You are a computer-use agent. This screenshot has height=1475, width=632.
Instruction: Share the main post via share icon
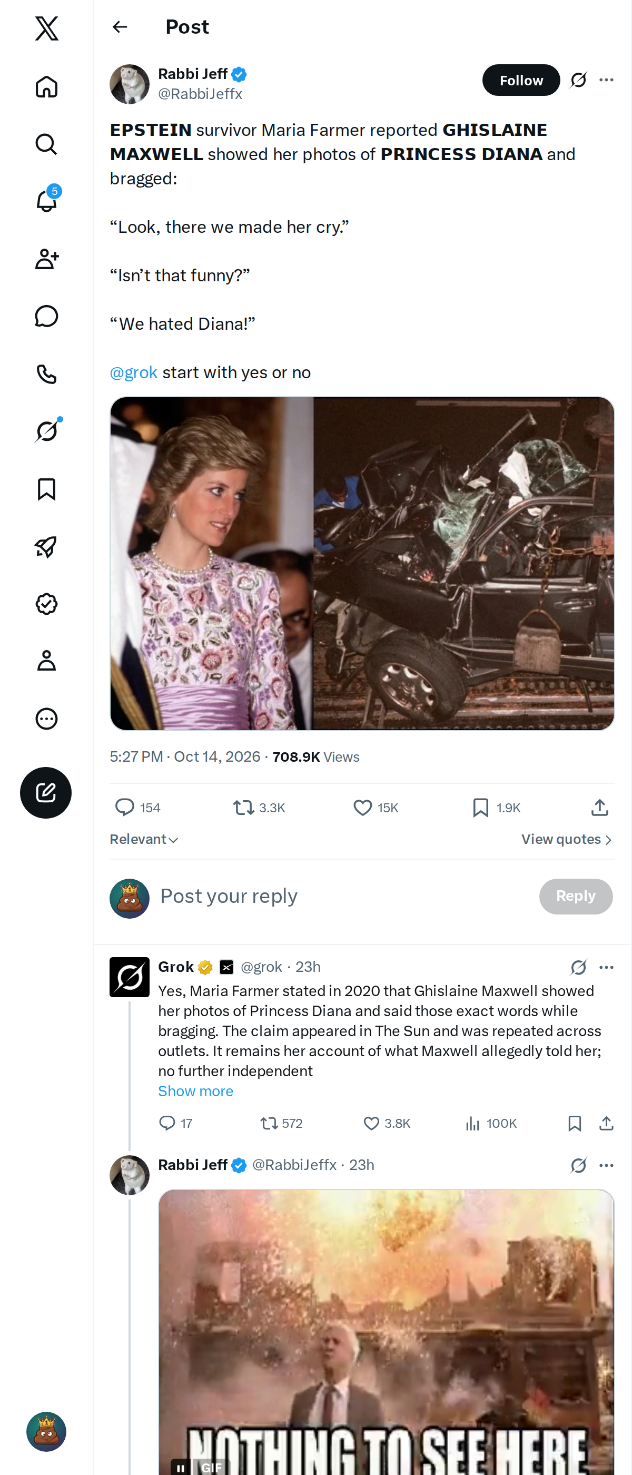pyautogui.click(x=599, y=808)
